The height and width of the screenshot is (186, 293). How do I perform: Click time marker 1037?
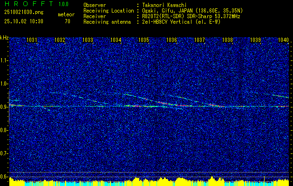pos(199,40)
